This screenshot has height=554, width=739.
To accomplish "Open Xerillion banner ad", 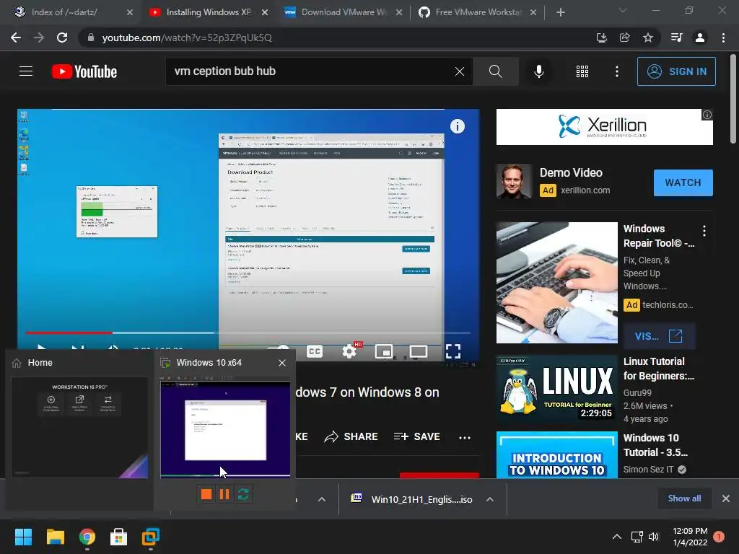I will point(604,127).
